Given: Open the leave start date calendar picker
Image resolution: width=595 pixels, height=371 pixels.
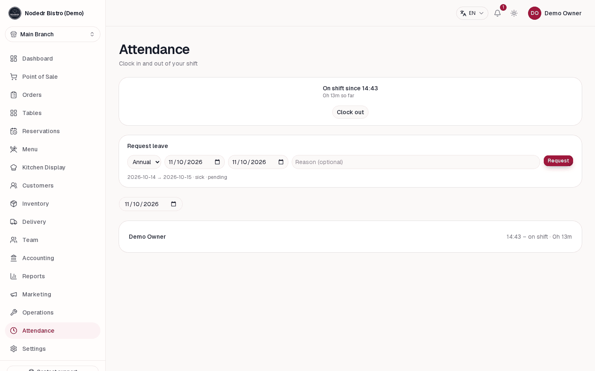Looking at the screenshot, I should [217, 162].
